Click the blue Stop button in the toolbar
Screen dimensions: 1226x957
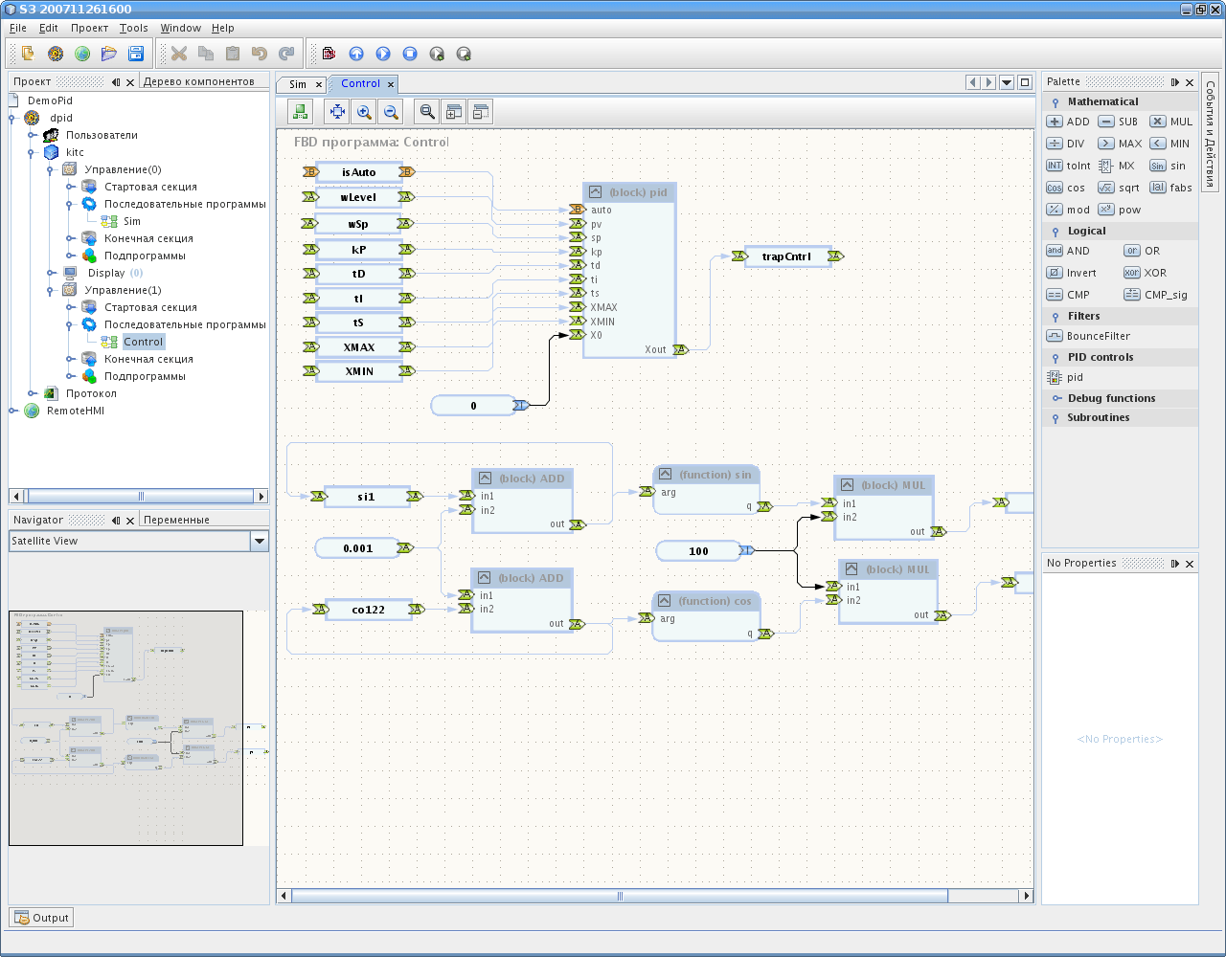[x=410, y=54]
